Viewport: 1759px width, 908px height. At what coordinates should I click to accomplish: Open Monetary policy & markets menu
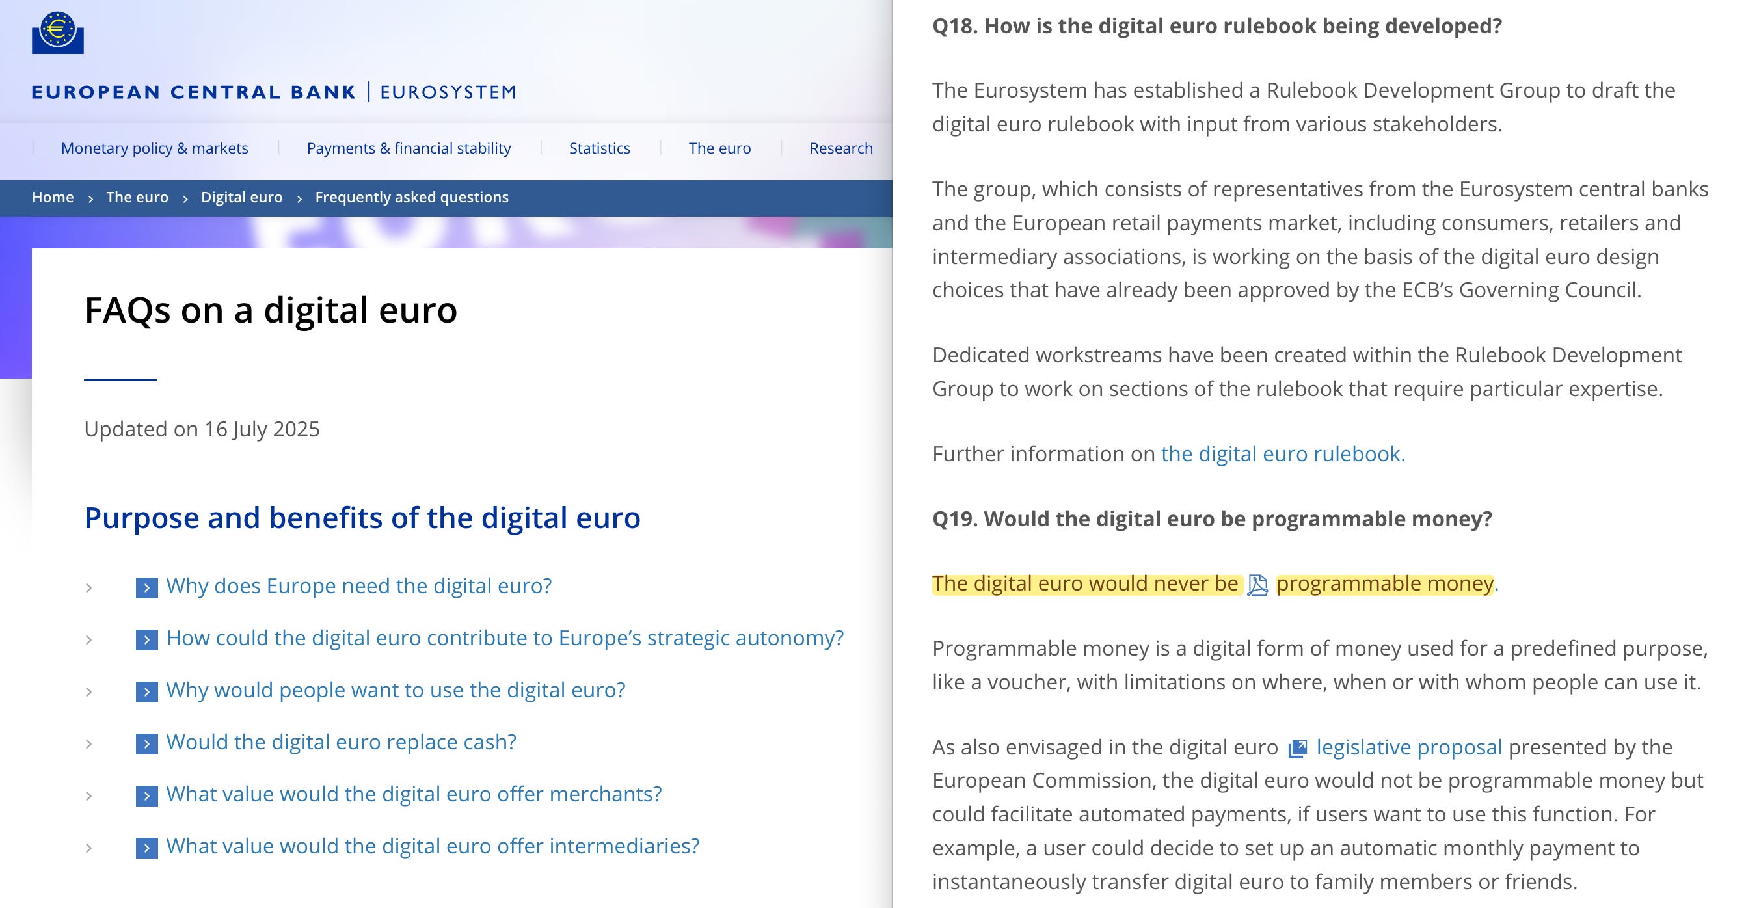tap(154, 148)
